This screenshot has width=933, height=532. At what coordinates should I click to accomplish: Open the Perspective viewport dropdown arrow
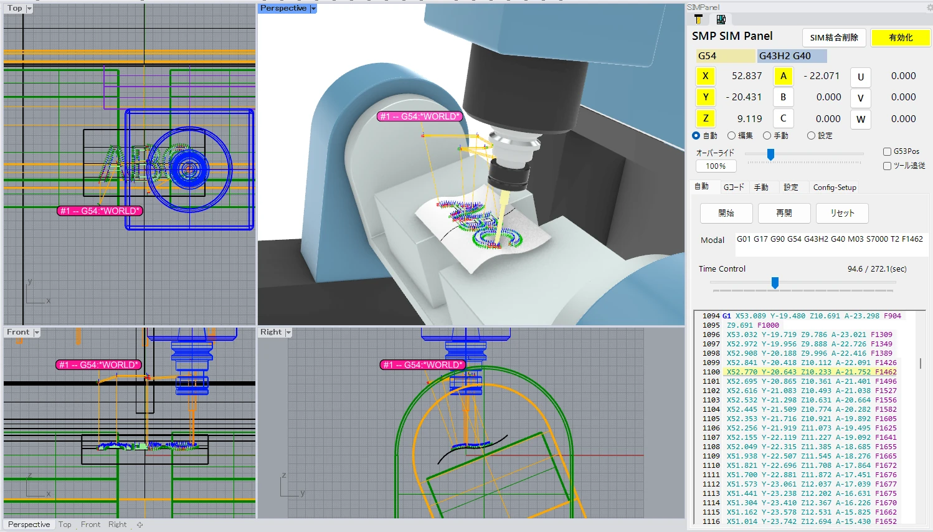[x=313, y=9]
